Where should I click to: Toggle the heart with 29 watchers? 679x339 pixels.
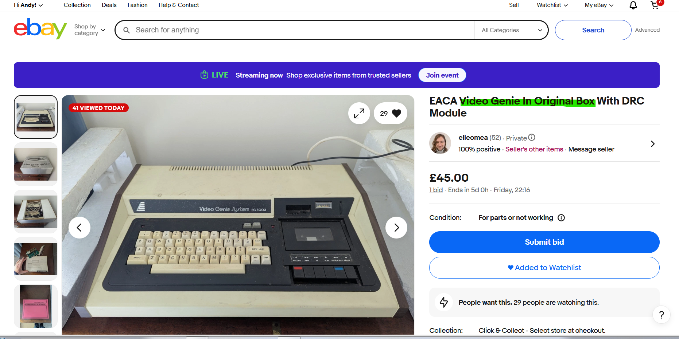pos(390,113)
